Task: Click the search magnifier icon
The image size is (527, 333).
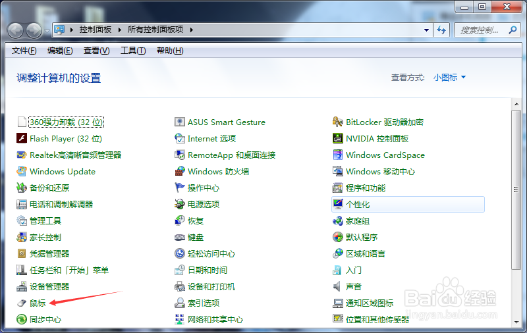Action: (x=513, y=30)
